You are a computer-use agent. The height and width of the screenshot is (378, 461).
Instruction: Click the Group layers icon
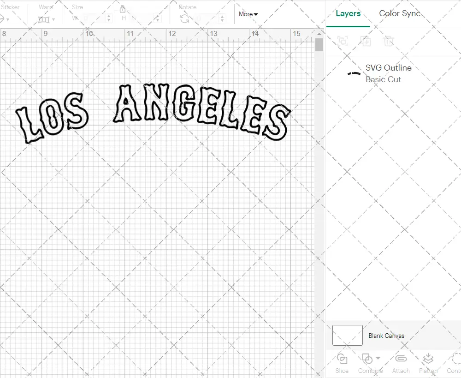click(x=343, y=41)
